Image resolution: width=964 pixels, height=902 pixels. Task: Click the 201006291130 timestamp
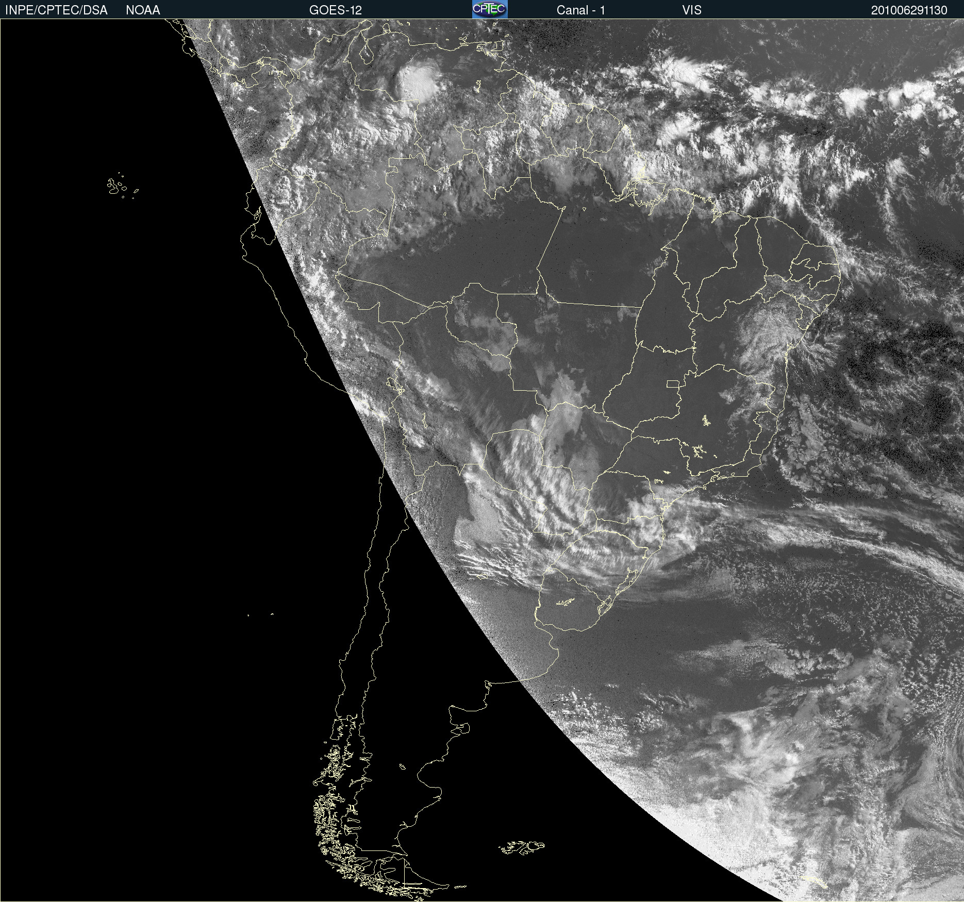coord(909,10)
